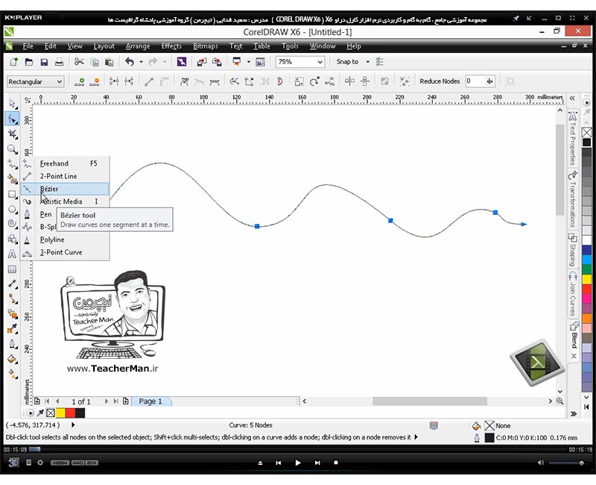Click the red swatch in document palette
Viewport: 596px width, 485px height.
coord(70,413)
